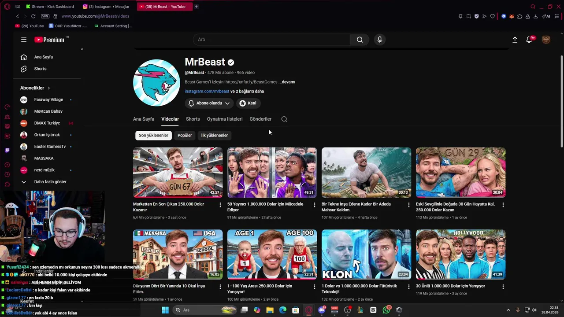Toggle the Opera VPN badge
Image resolution: width=564 pixels, height=317 pixels.
pos(45,16)
